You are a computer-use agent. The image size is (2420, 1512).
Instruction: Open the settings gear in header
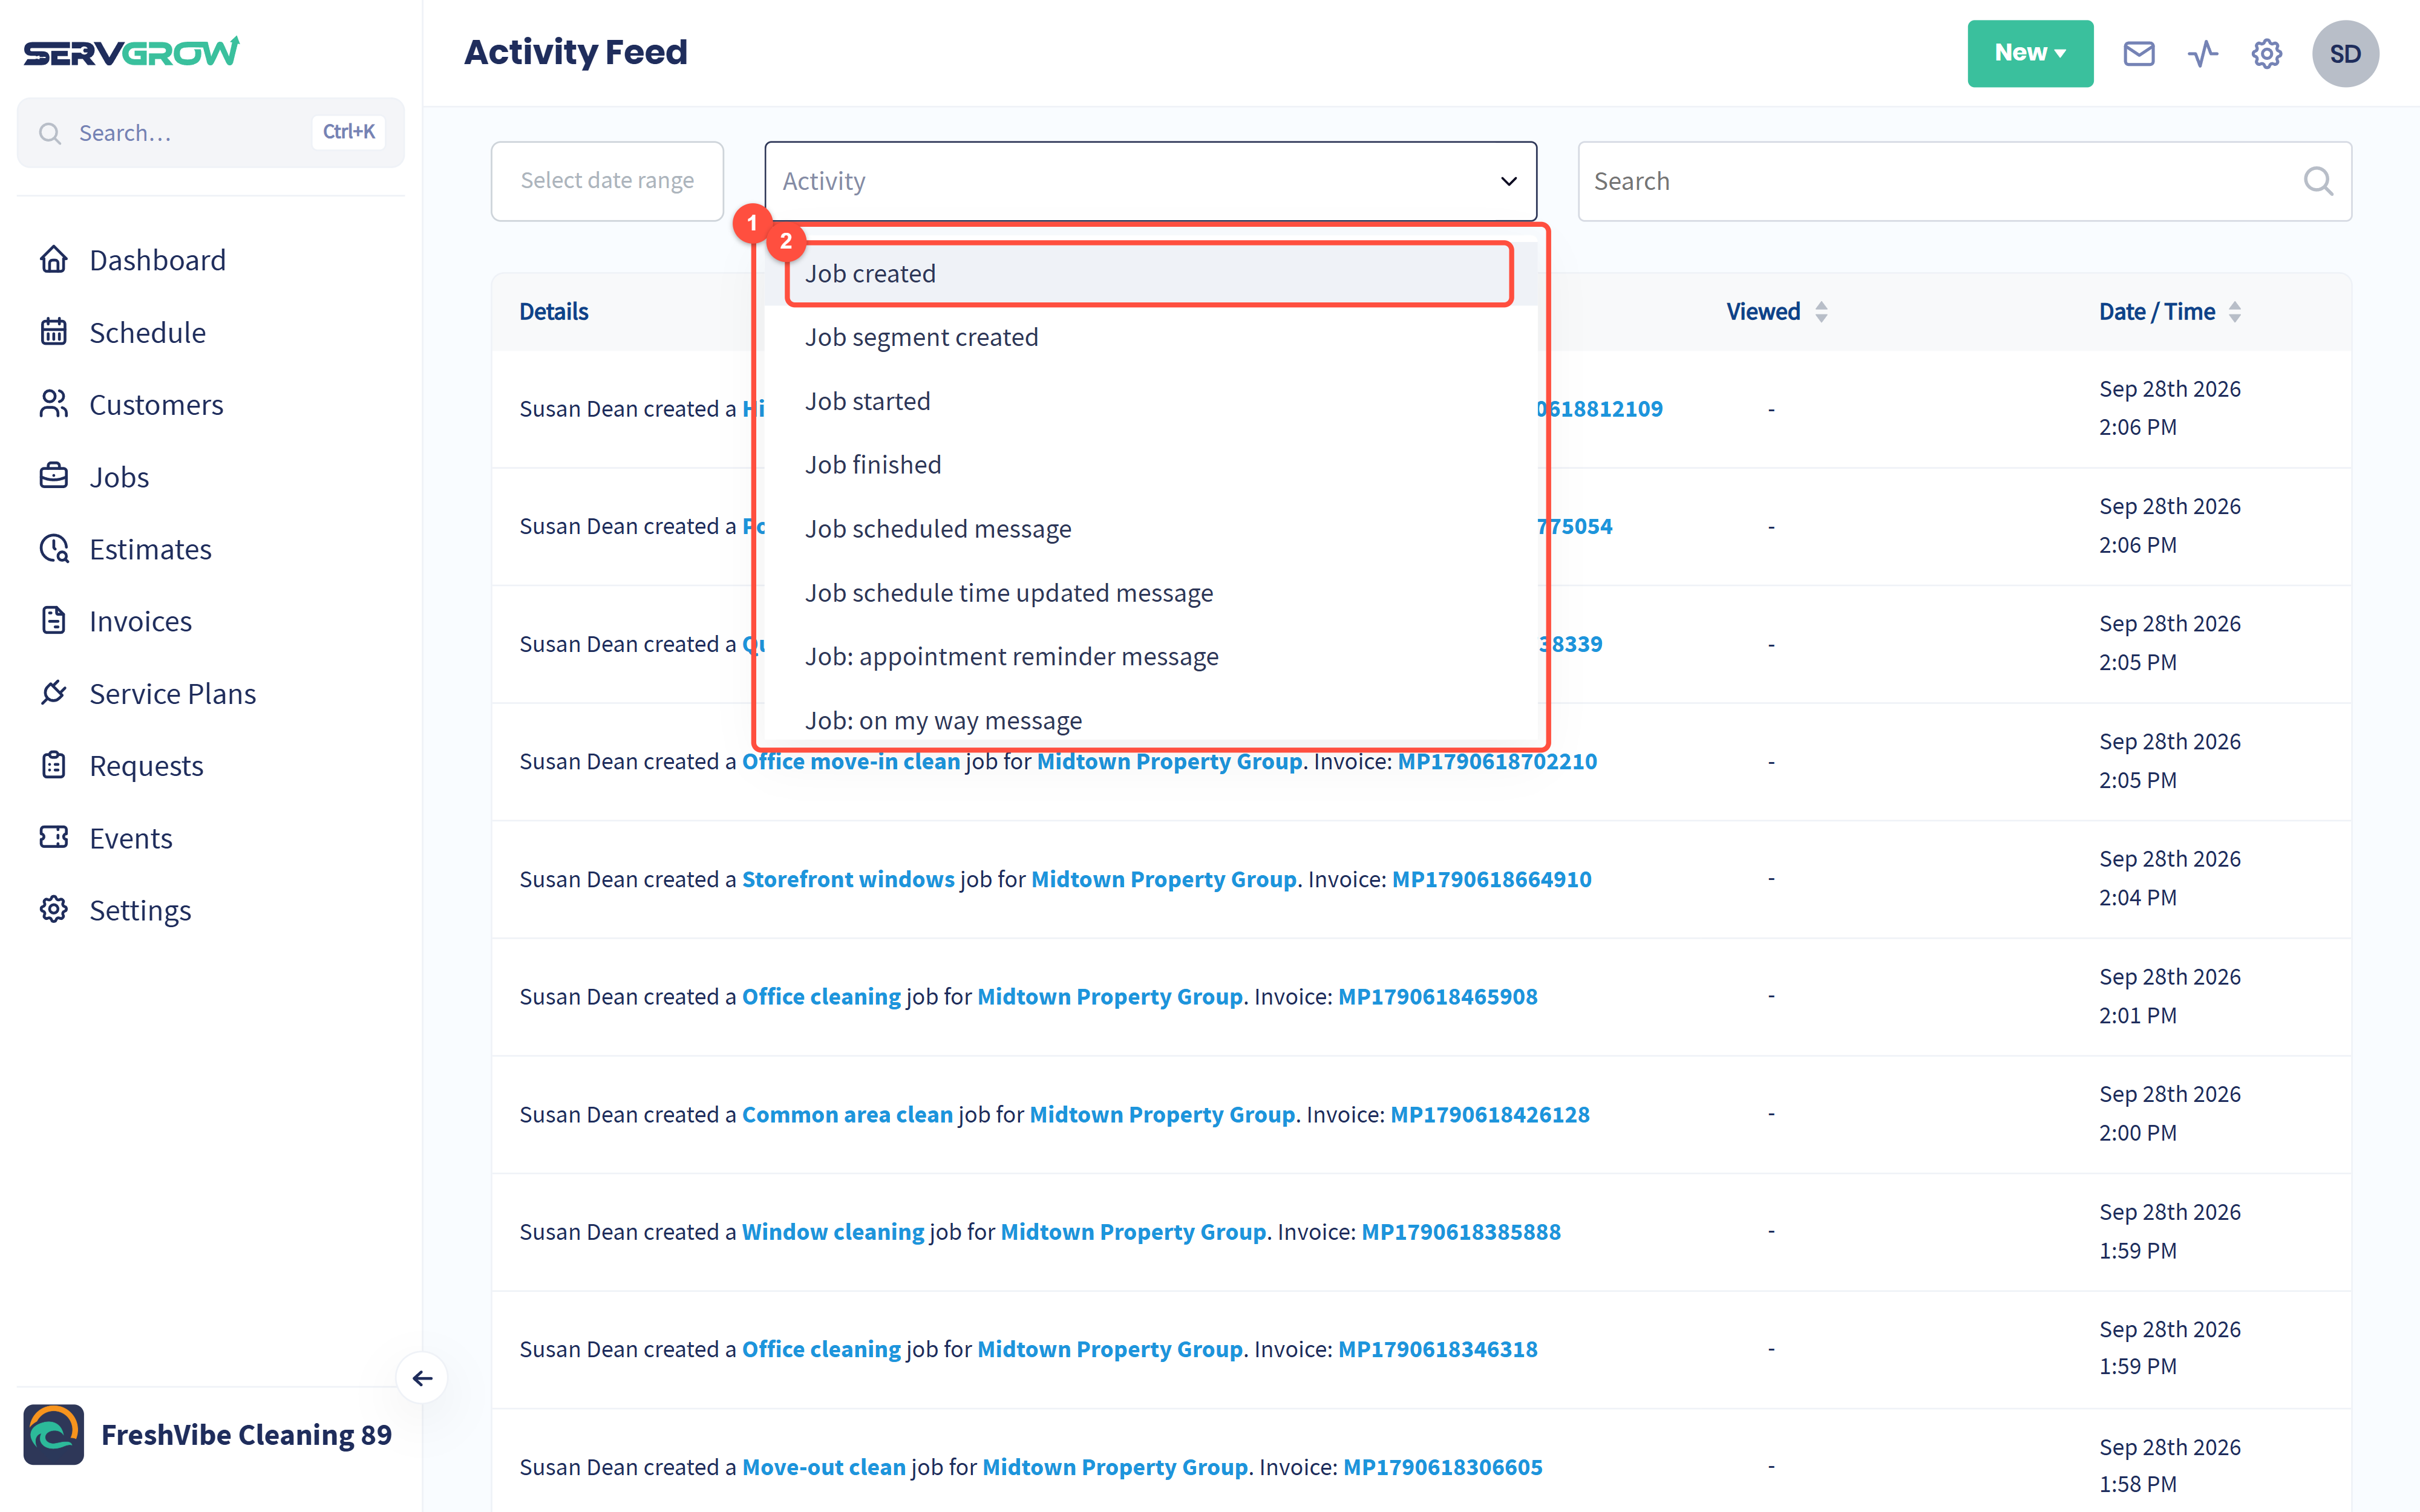tap(2266, 53)
